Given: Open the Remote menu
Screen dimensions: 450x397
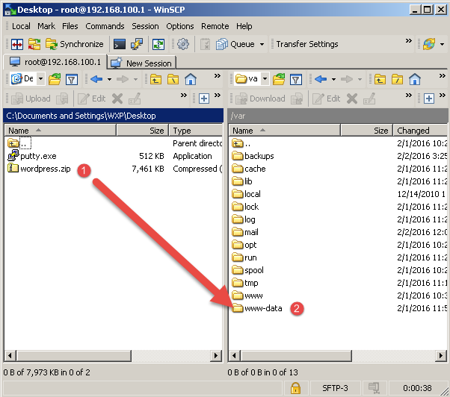Looking at the screenshot, I should coord(215,26).
